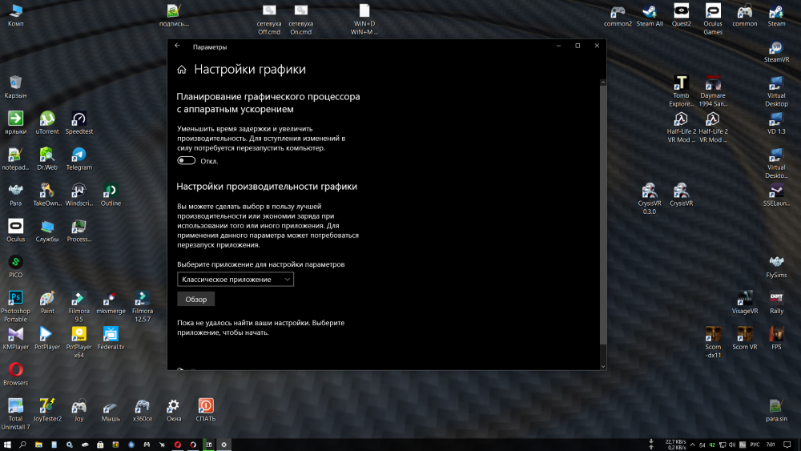Select the Quest2 desktop icon

(682, 15)
